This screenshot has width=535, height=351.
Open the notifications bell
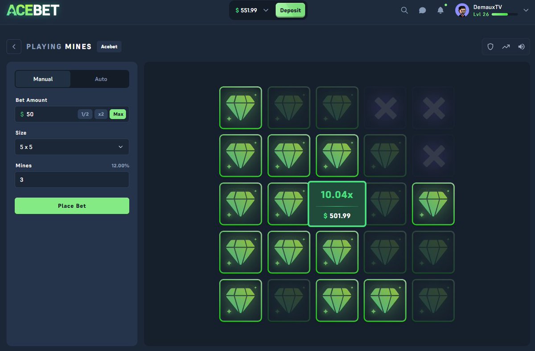pyautogui.click(x=440, y=10)
